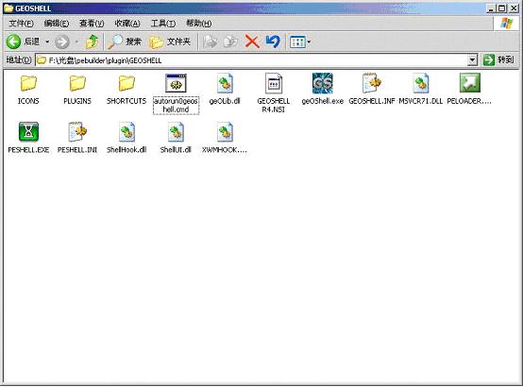The image size is (523, 387).
Task: Open the ICONS folder
Action: tap(28, 83)
